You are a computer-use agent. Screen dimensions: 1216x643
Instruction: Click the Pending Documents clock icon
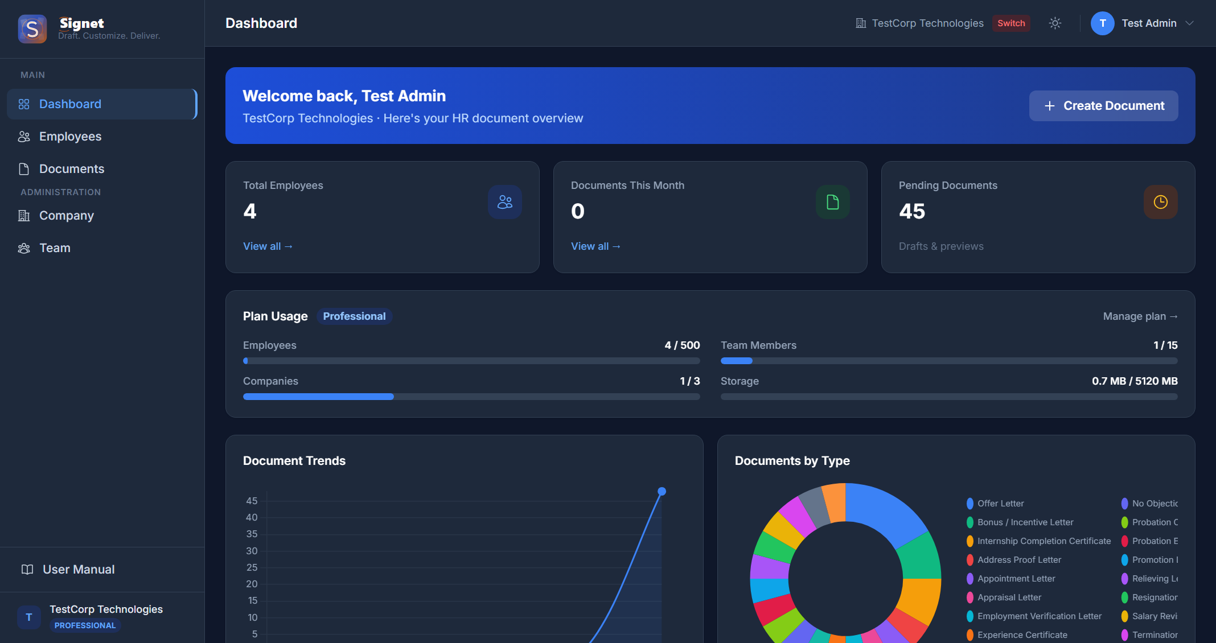(1160, 202)
